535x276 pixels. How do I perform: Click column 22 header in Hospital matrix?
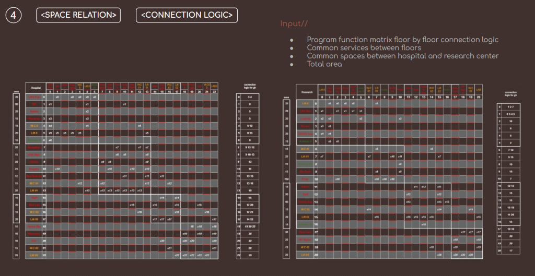(214, 92)
